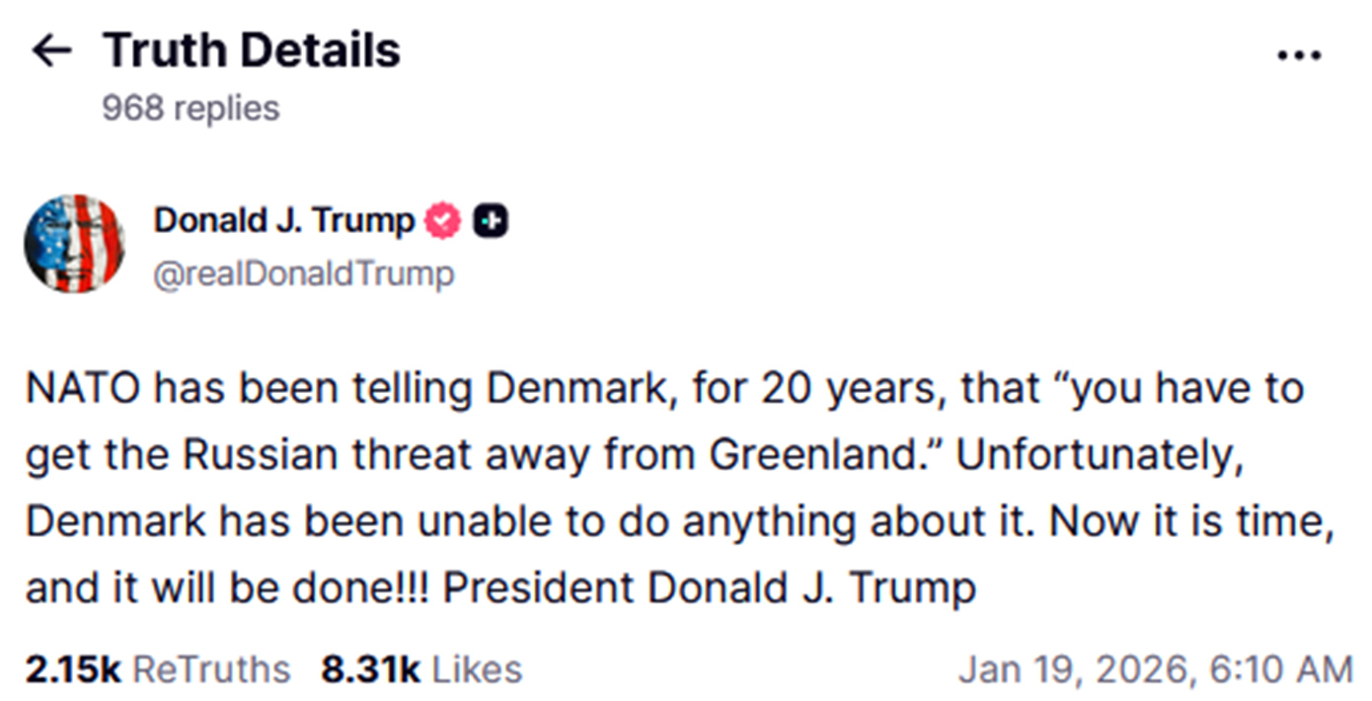Click the black plus badge beside name

pos(491,222)
